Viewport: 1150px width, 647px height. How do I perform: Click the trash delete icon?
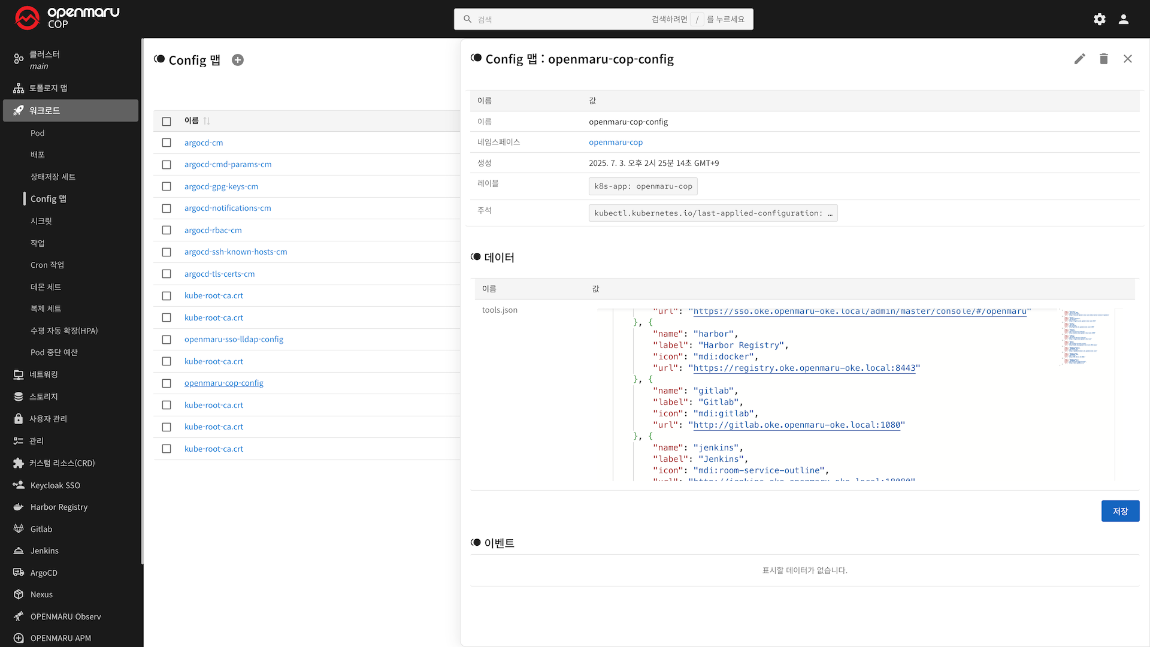pyautogui.click(x=1103, y=59)
